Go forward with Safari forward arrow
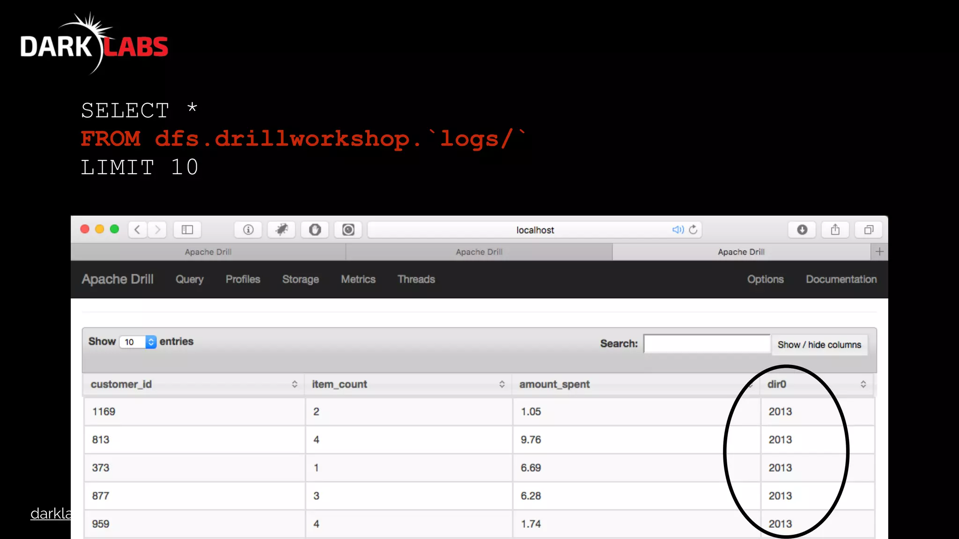Viewport: 959px width, 539px height. click(x=157, y=229)
